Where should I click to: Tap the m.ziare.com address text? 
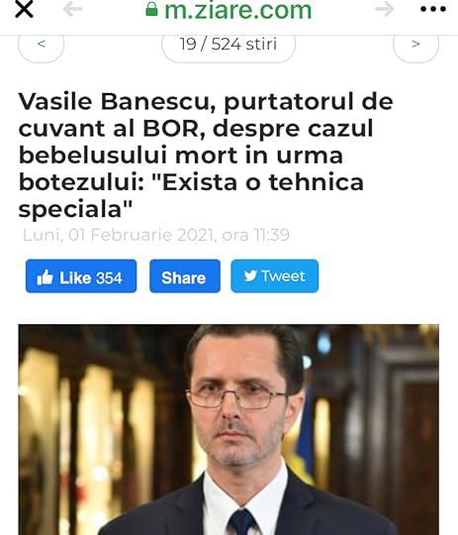[x=237, y=10]
